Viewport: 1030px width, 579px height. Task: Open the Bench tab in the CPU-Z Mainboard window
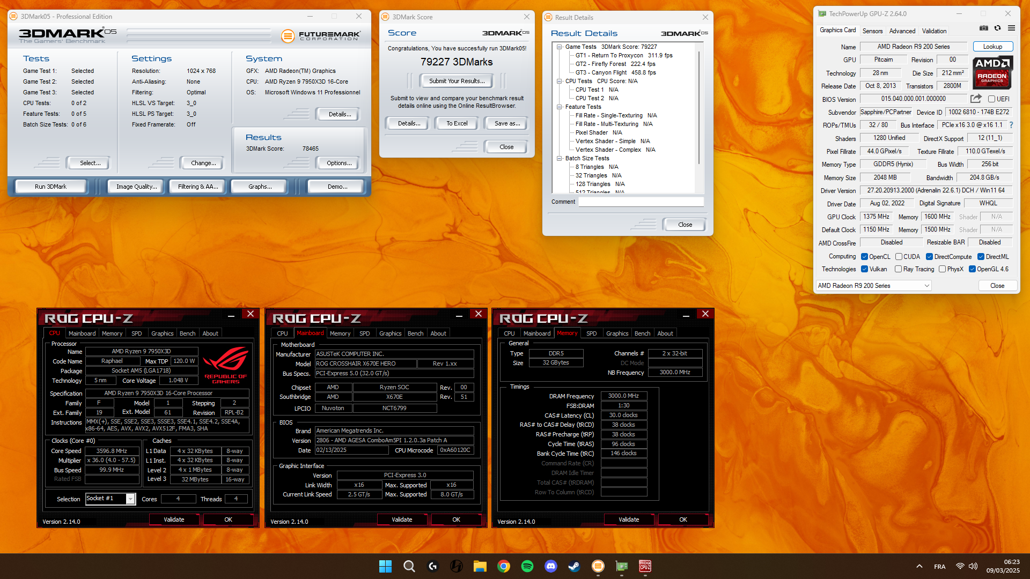tap(415, 333)
